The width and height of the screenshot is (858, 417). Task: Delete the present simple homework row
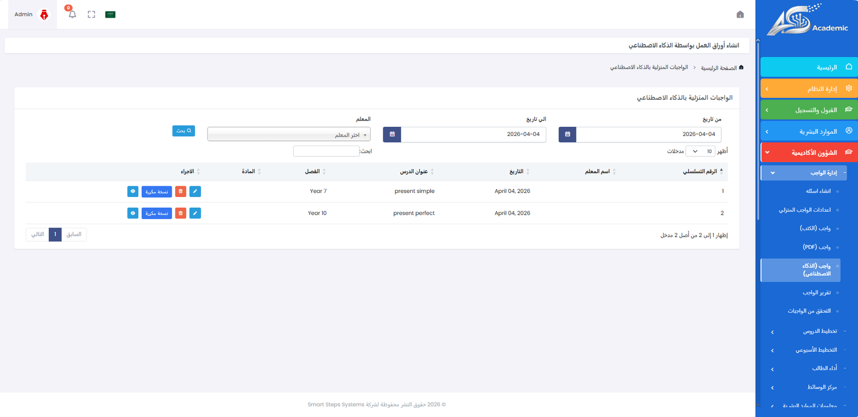[x=181, y=191]
